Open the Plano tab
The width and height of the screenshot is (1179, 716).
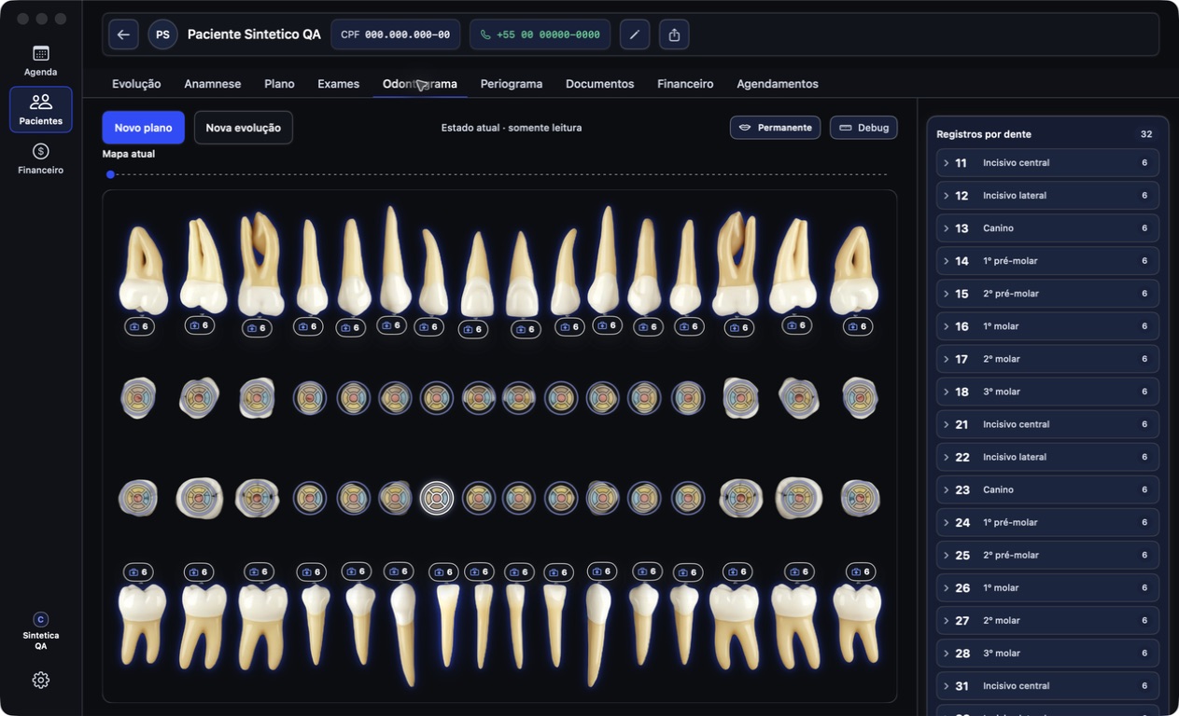pyautogui.click(x=279, y=84)
